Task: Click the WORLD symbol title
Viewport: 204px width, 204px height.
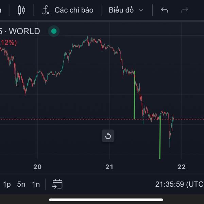Action: (24, 32)
